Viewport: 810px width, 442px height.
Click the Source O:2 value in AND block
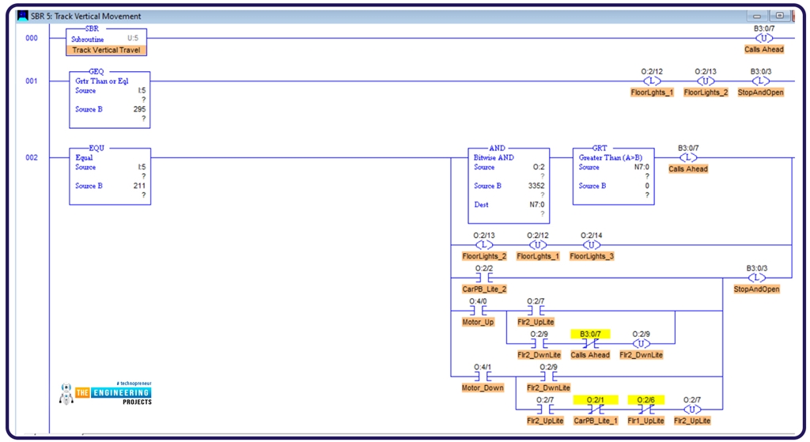coord(539,168)
